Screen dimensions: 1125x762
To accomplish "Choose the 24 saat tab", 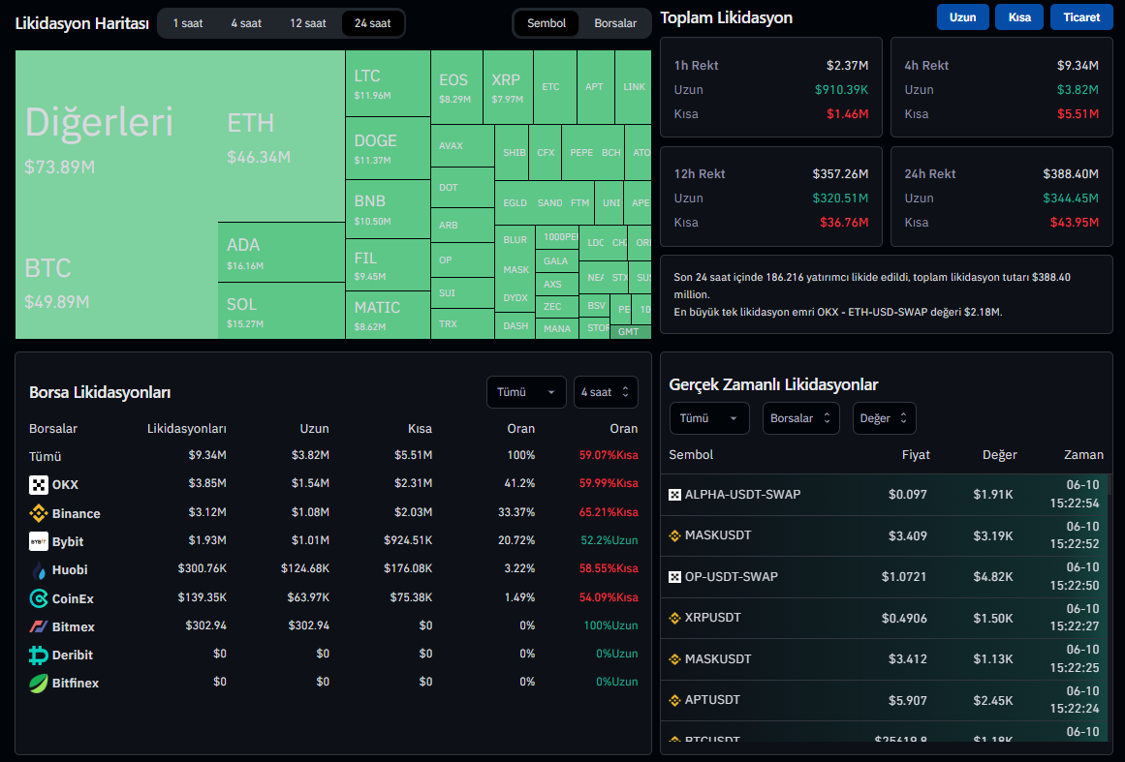I will click(373, 23).
